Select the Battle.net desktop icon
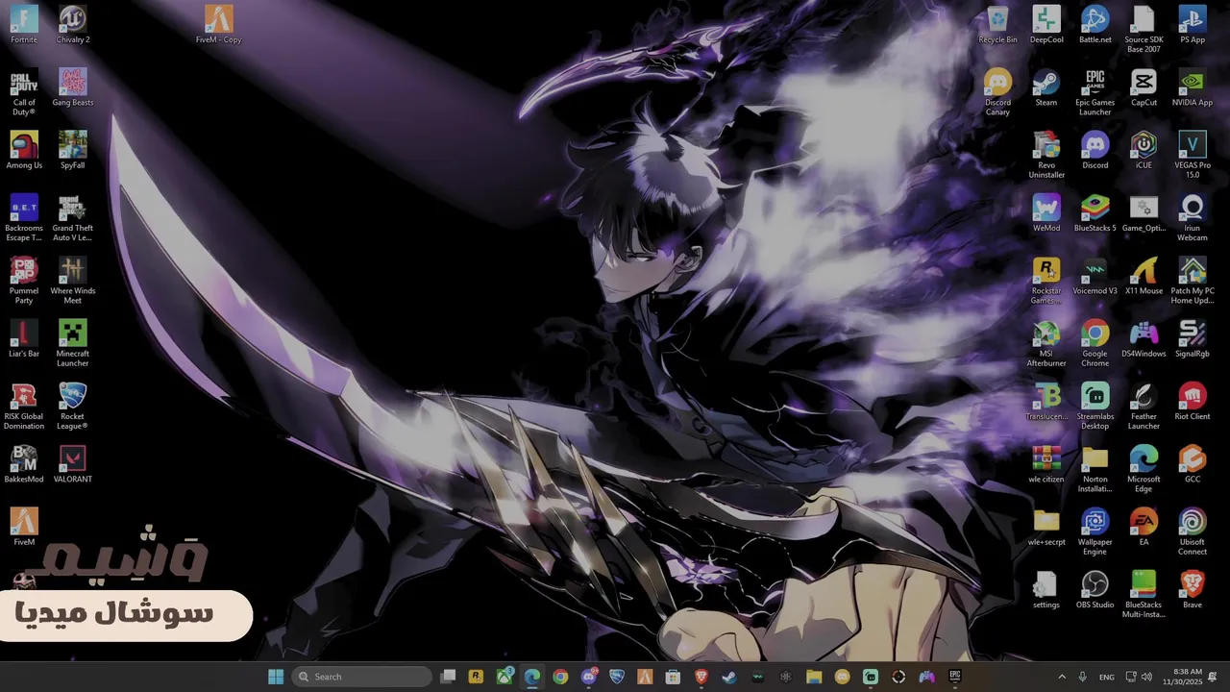This screenshot has width=1230, height=692. click(x=1095, y=25)
